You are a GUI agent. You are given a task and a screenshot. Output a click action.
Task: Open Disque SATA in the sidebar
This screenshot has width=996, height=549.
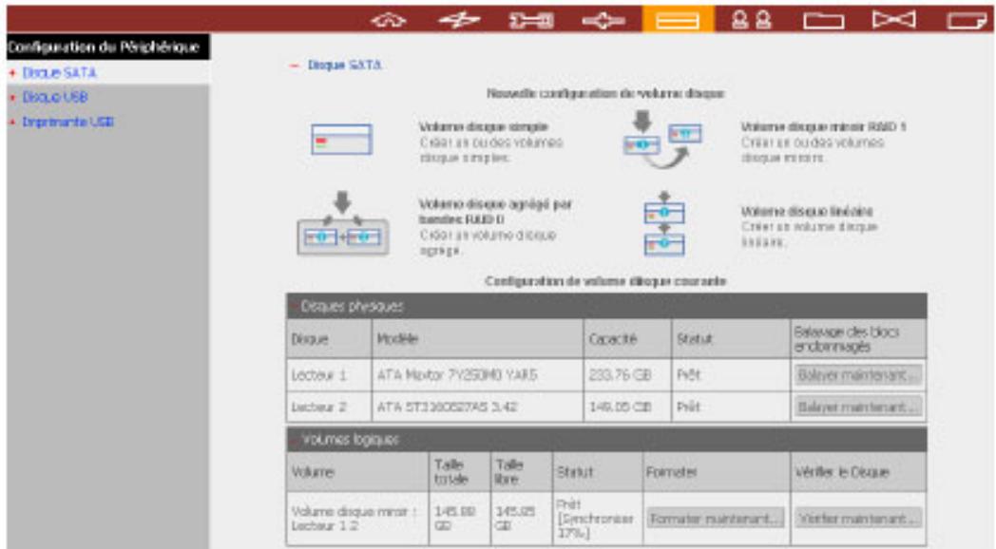[x=60, y=73]
